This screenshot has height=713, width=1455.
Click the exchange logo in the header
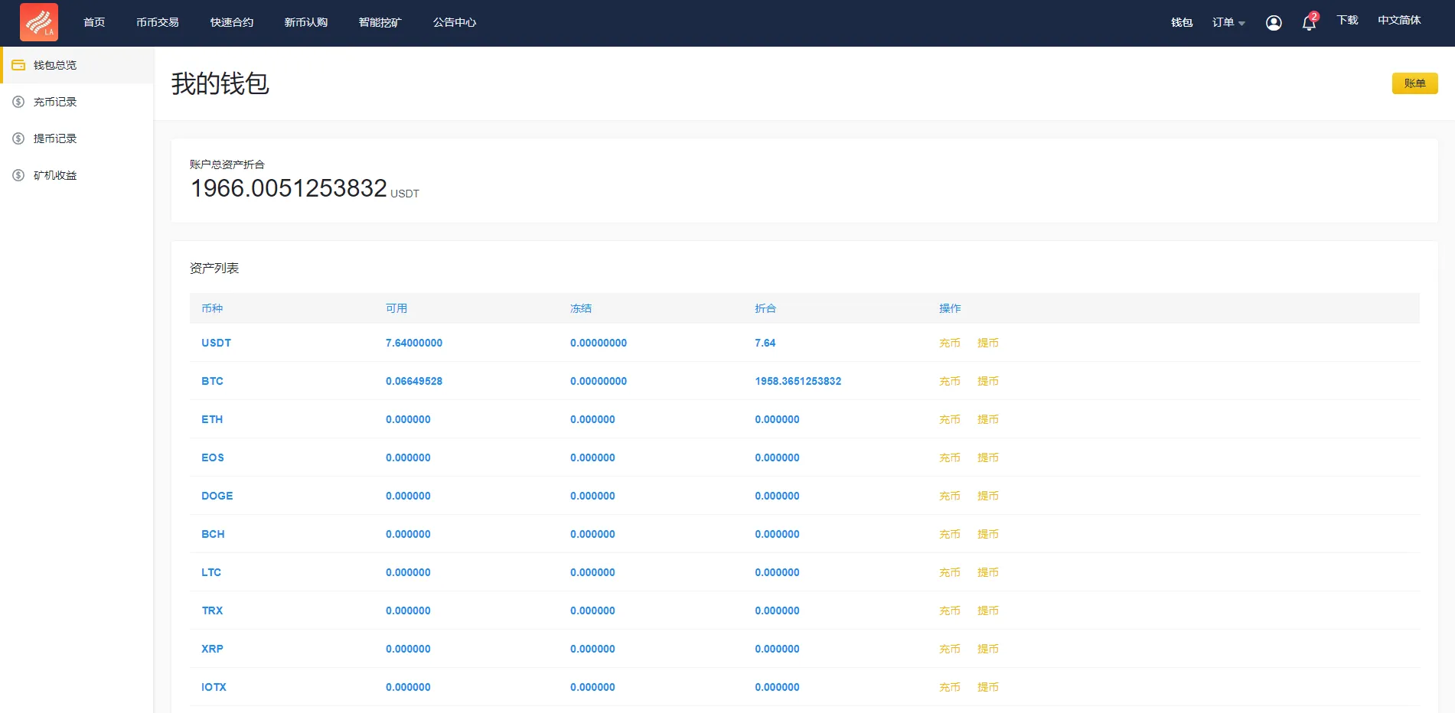click(39, 22)
